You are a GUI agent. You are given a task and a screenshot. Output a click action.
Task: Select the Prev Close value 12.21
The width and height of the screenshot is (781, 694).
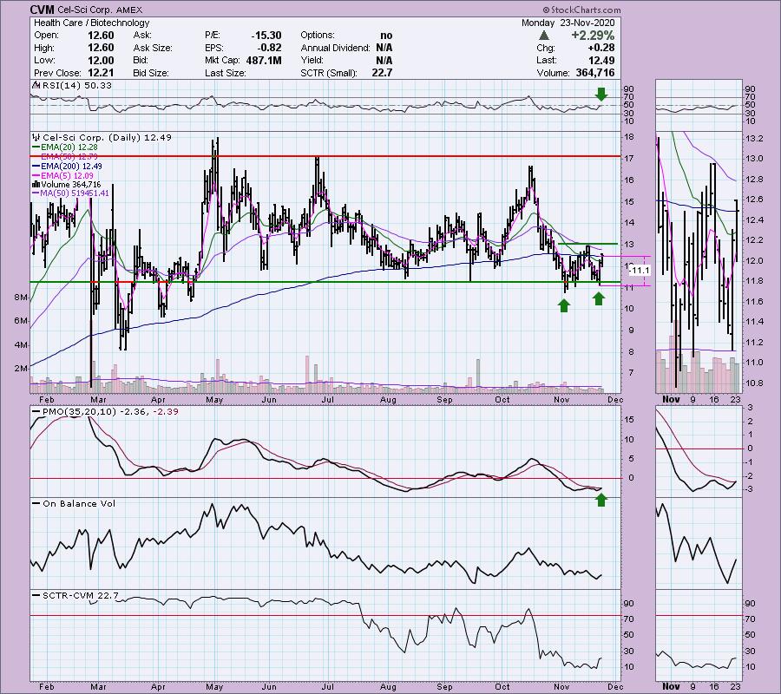coord(101,73)
